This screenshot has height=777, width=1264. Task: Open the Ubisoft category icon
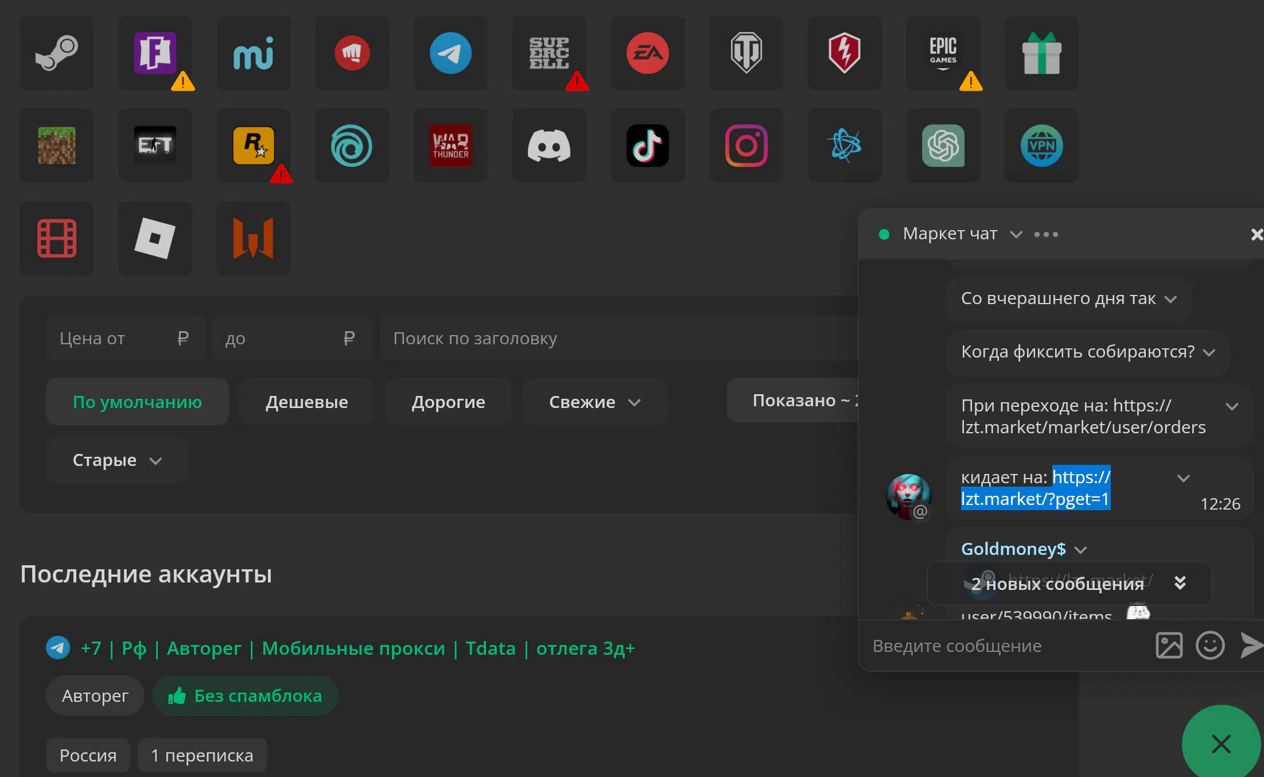[x=352, y=146]
